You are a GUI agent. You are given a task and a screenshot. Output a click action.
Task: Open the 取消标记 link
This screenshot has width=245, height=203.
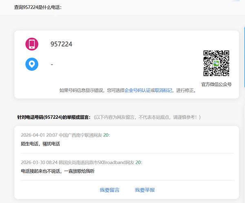[x=163, y=90]
